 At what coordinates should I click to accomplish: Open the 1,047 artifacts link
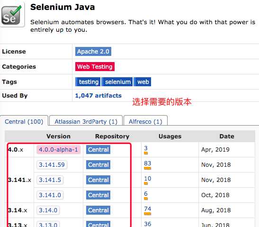pyautogui.click(x=98, y=96)
